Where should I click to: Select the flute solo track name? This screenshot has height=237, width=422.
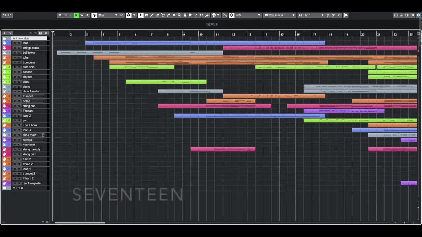pyautogui.click(x=29, y=67)
